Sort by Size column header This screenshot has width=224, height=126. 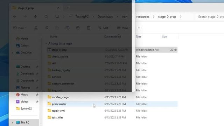coord(164,37)
